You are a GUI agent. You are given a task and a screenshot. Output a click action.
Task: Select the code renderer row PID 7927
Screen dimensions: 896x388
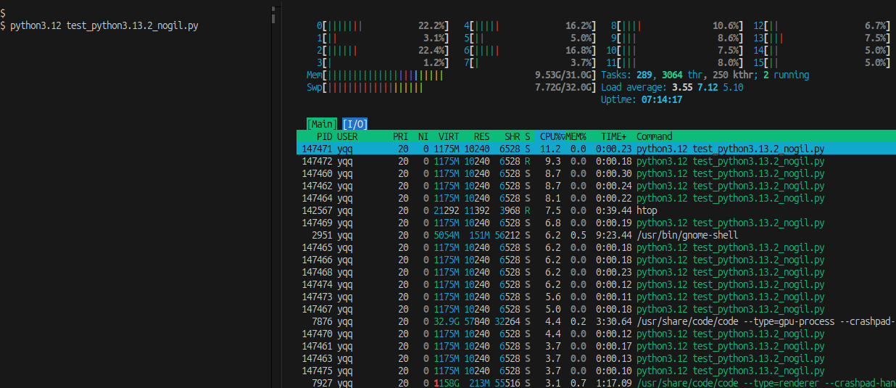tap(596, 382)
